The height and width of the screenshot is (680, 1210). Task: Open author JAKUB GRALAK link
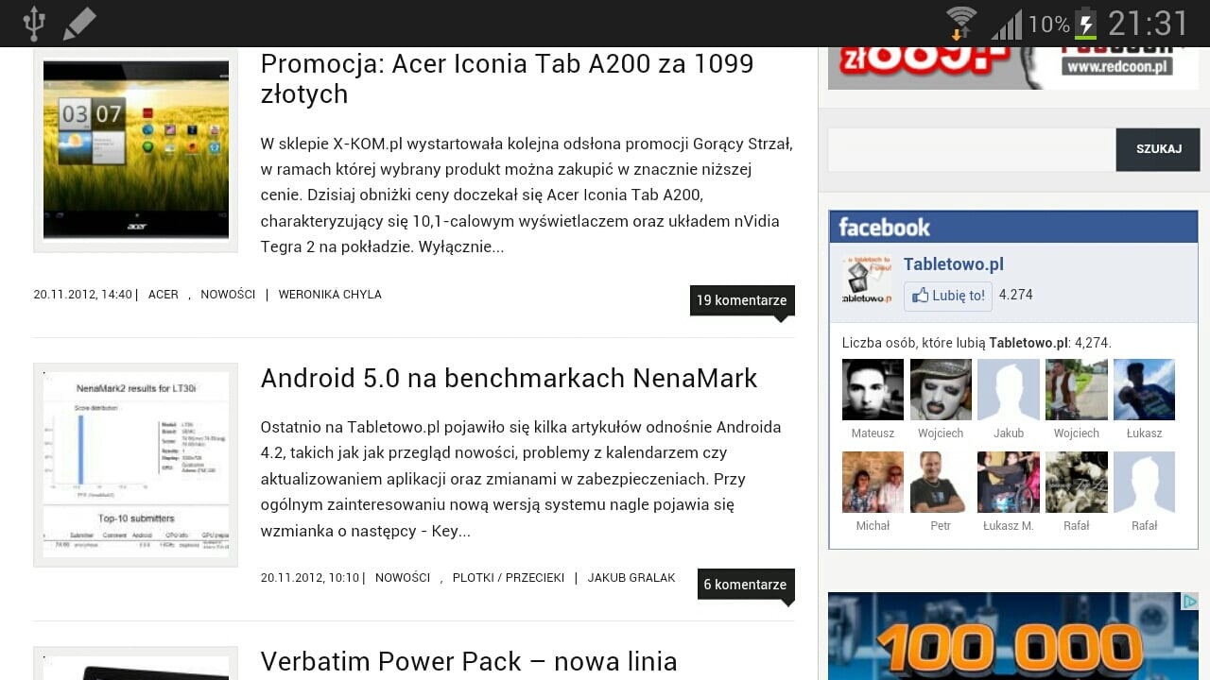point(631,578)
